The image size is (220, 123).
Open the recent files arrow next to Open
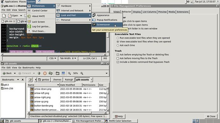point(21,16)
